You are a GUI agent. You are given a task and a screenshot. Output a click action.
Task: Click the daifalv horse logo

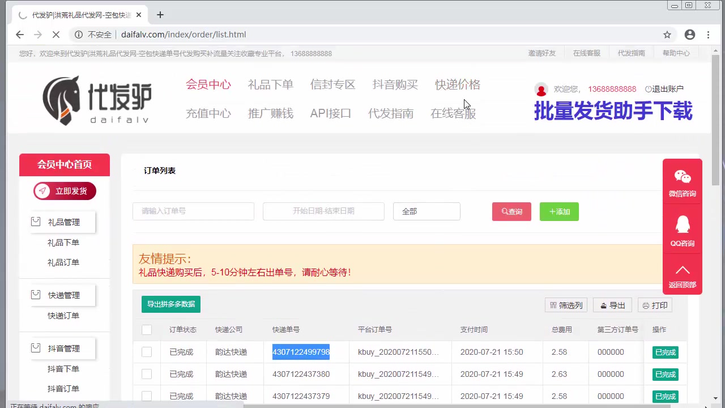[x=96, y=100]
